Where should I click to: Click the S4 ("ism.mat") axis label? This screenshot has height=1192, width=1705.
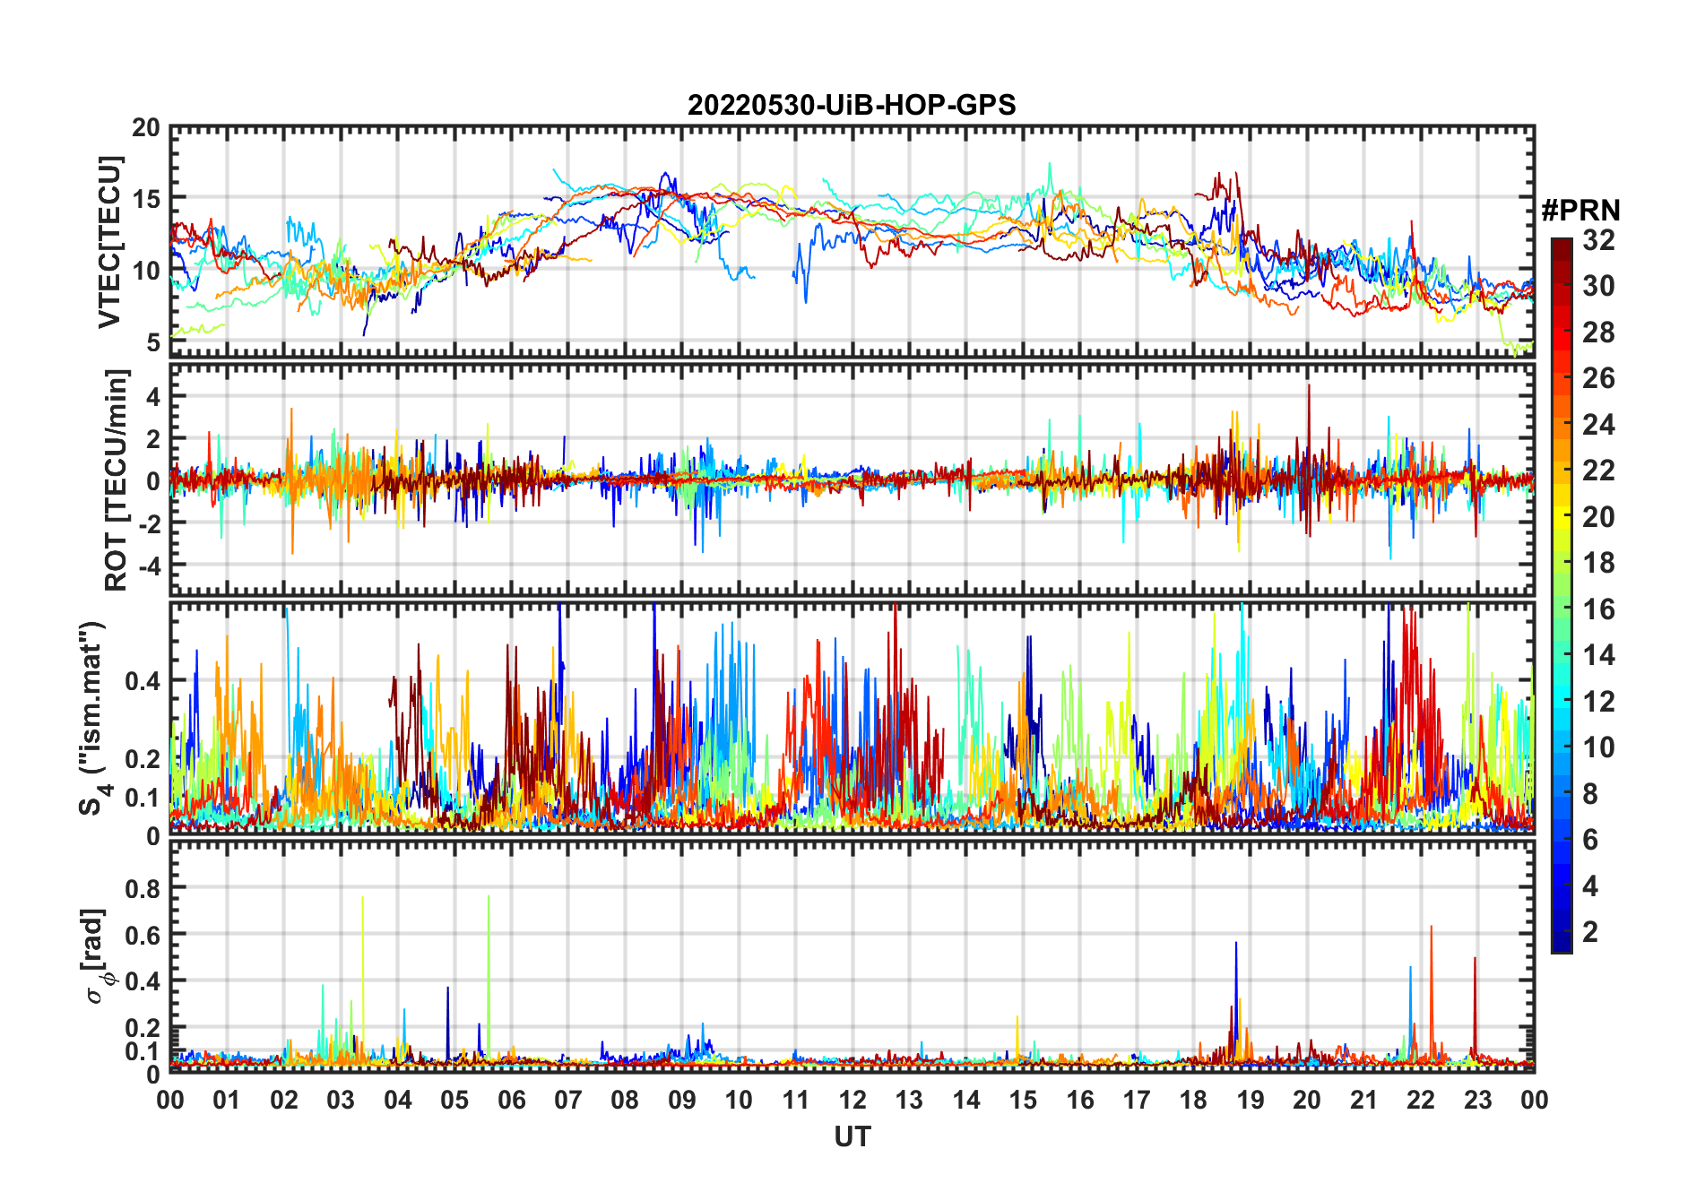92,718
